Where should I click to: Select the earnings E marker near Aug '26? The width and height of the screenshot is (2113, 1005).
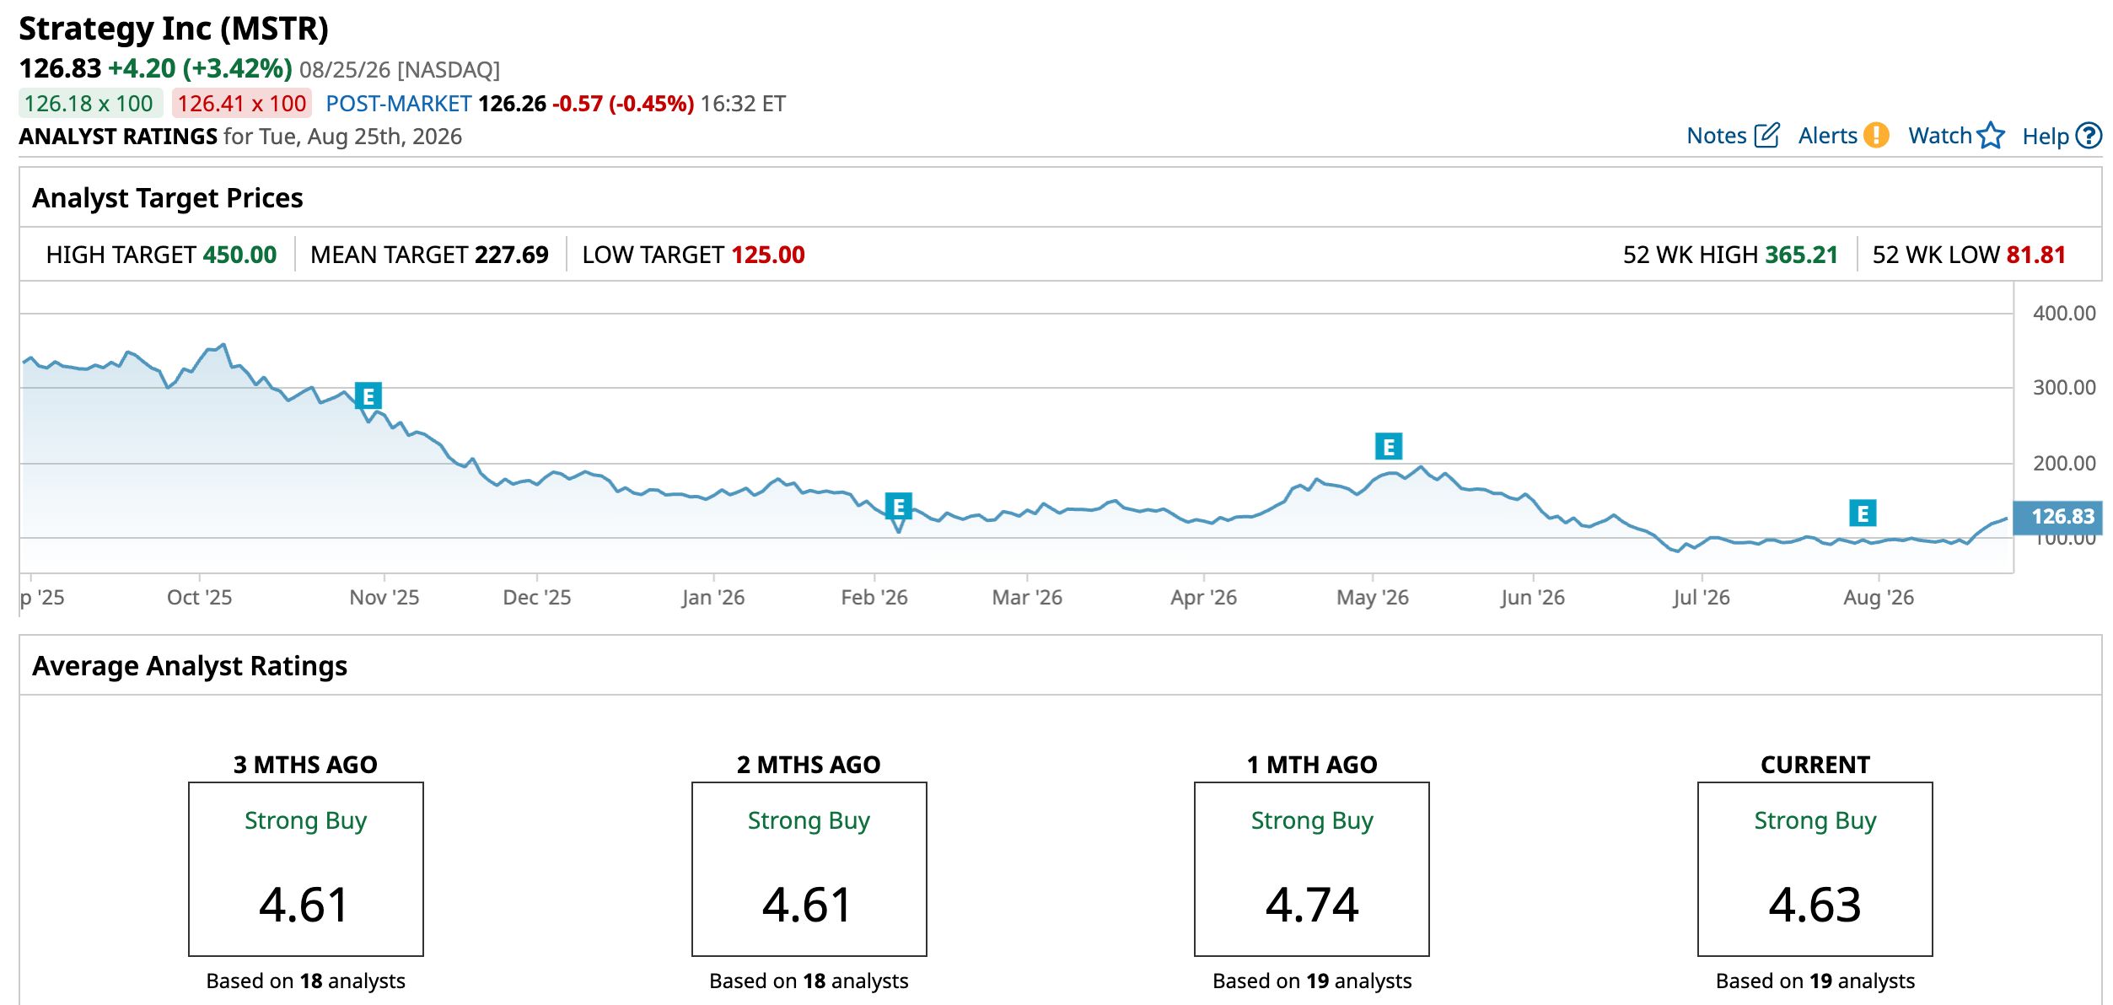(1863, 513)
